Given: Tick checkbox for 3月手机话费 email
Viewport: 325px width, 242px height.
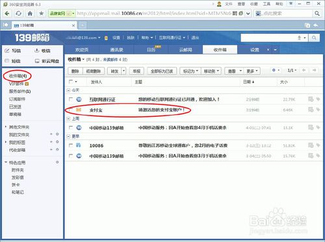Looking at the screenshot, I should click(71, 156).
